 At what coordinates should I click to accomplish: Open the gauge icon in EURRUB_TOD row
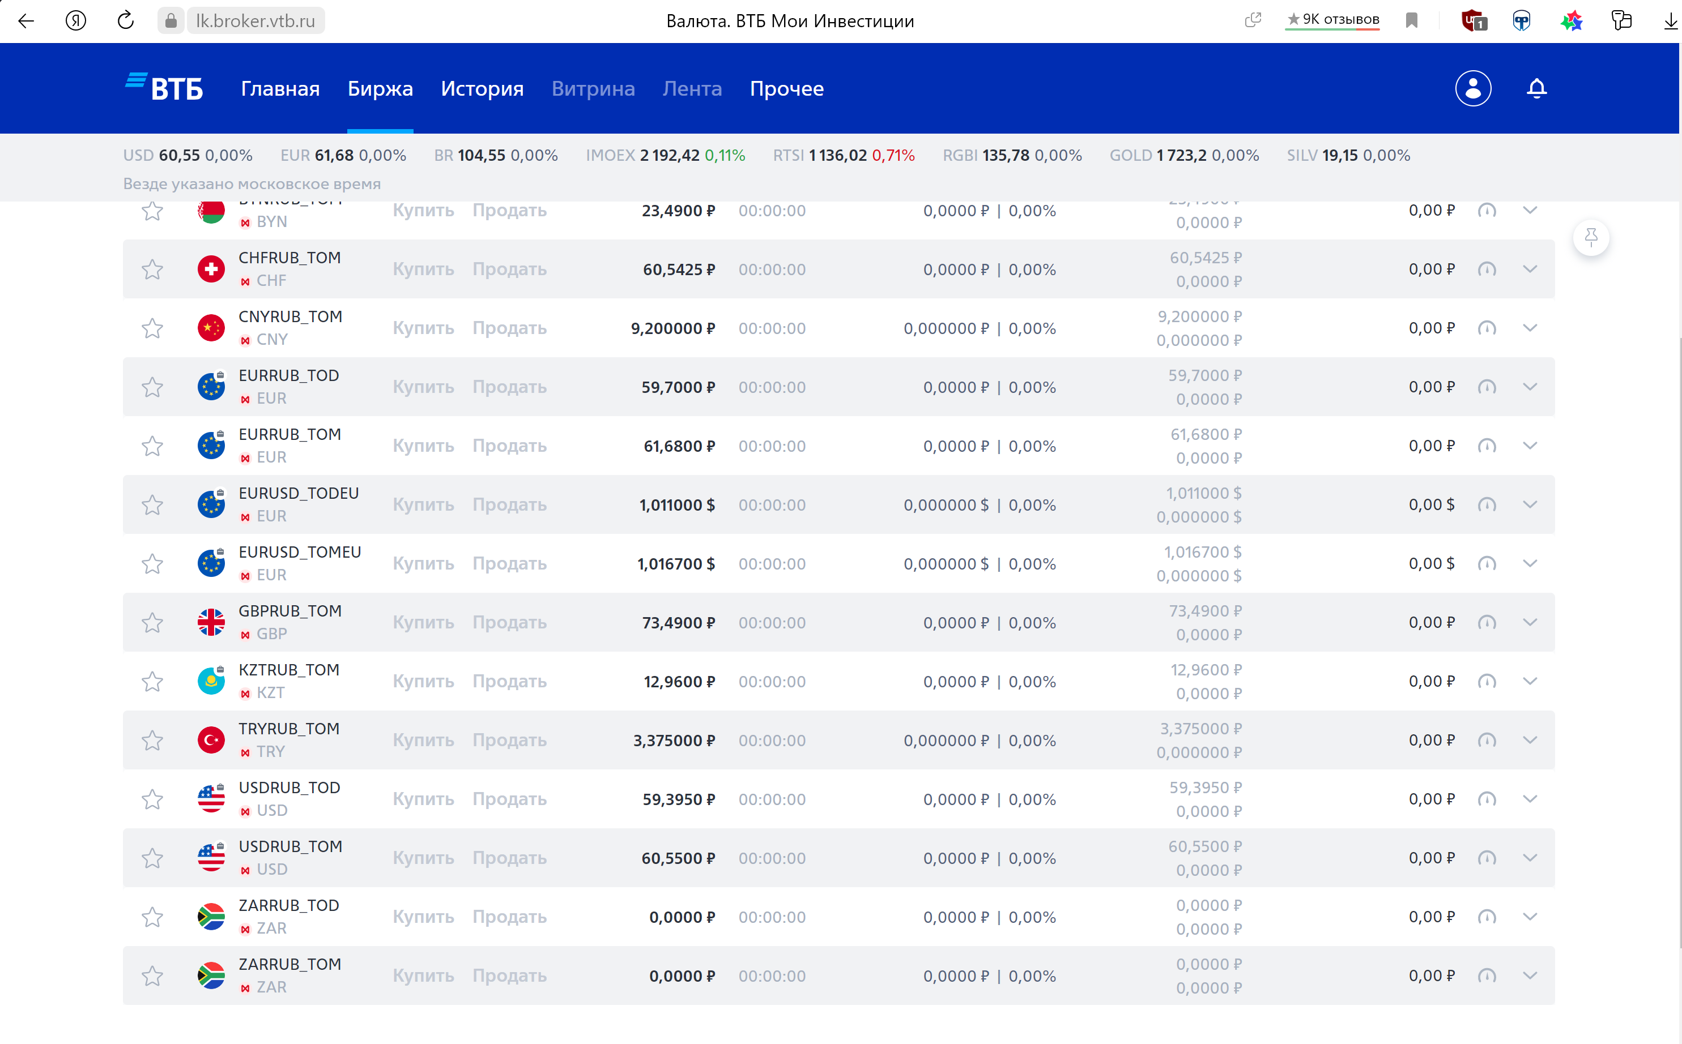pyautogui.click(x=1487, y=387)
